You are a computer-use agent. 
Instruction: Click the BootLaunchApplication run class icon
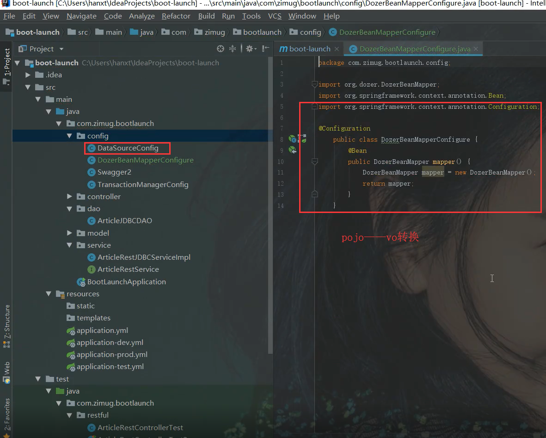(x=81, y=282)
